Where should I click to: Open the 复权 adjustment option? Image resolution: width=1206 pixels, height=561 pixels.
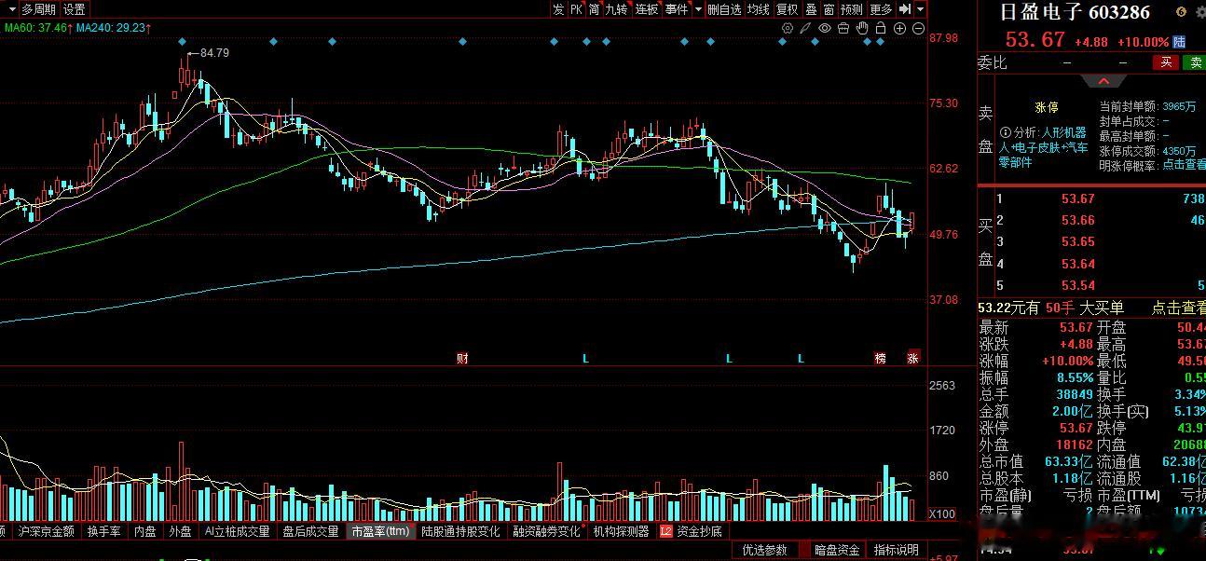coord(788,8)
